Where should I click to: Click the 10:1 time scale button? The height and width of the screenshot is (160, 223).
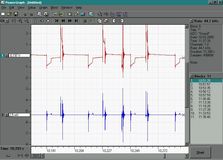pos(36,156)
